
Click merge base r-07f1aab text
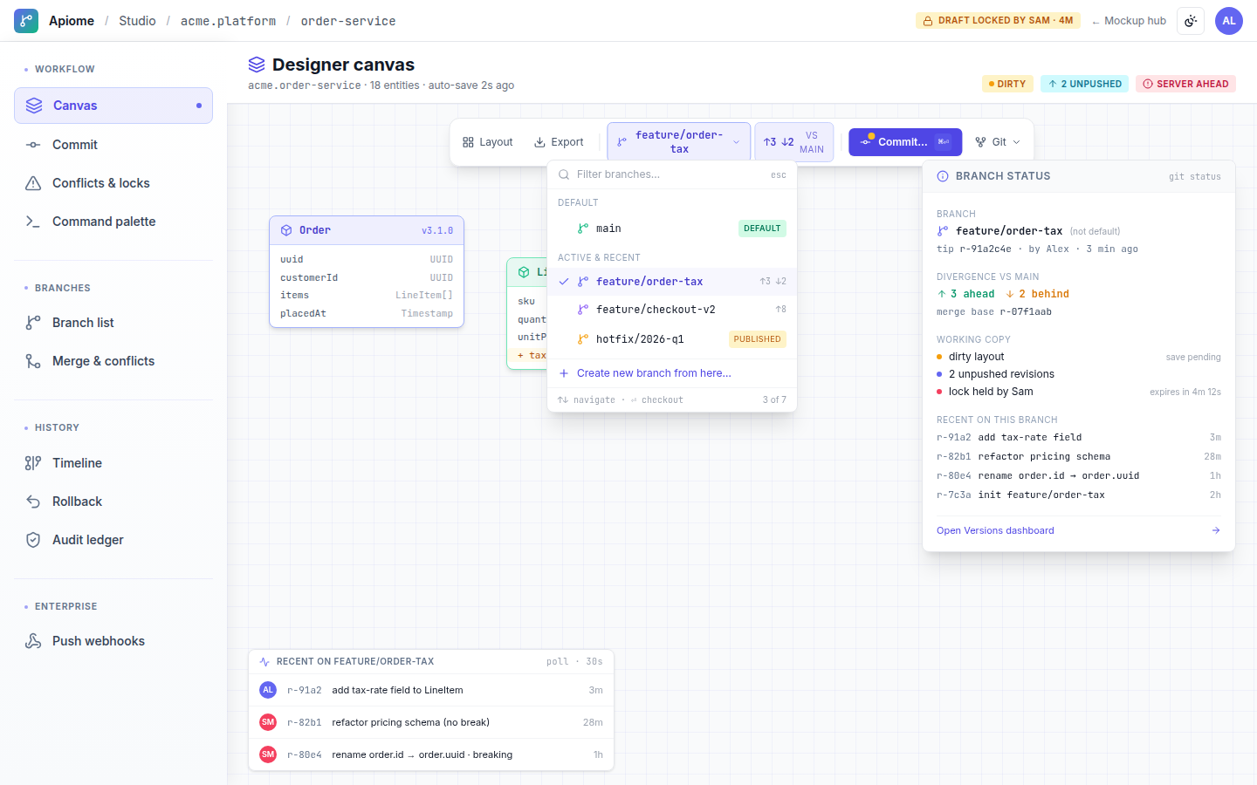tap(994, 312)
